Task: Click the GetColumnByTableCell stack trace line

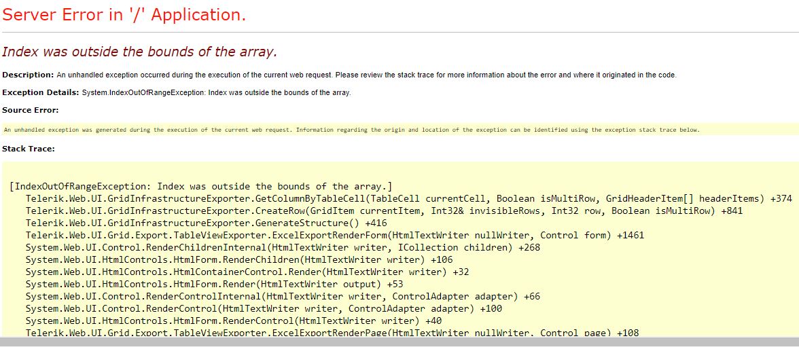Action: (409, 198)
